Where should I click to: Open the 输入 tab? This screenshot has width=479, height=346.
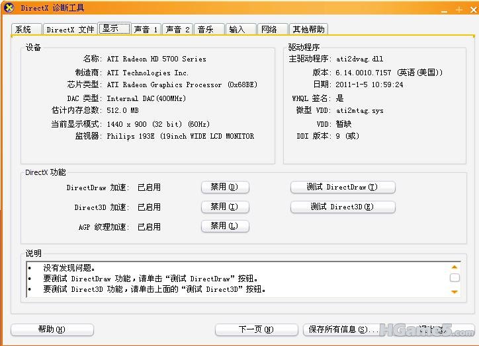coord(241,29)
